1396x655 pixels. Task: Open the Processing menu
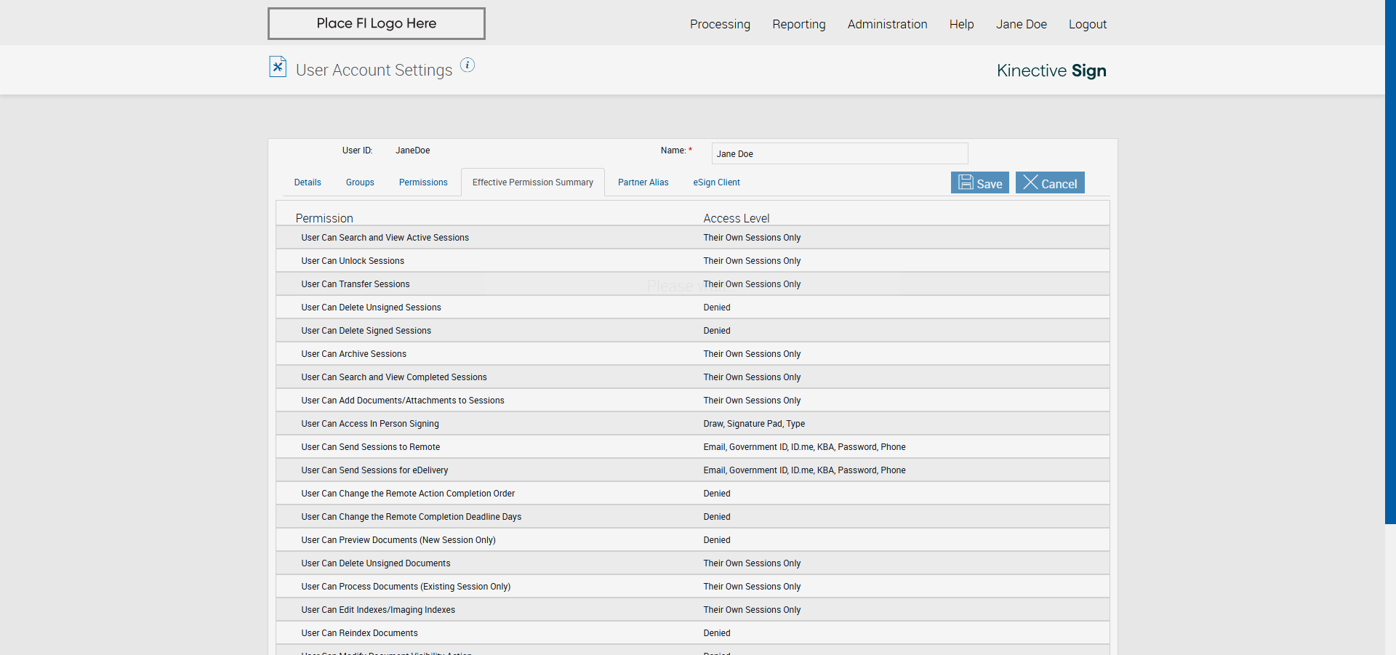coord(720,24)
